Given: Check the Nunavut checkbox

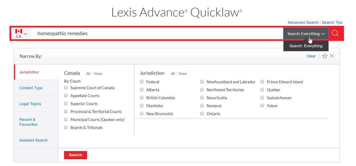Looking at the screenshot, I should tap(202, 106).
